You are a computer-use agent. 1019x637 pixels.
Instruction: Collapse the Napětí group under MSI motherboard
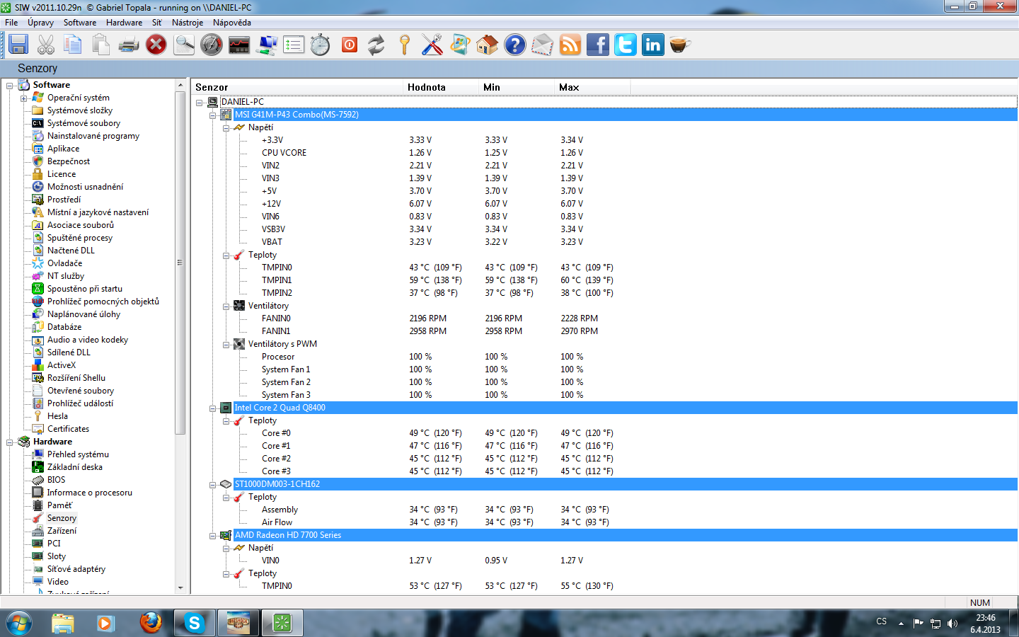[226, 128]
